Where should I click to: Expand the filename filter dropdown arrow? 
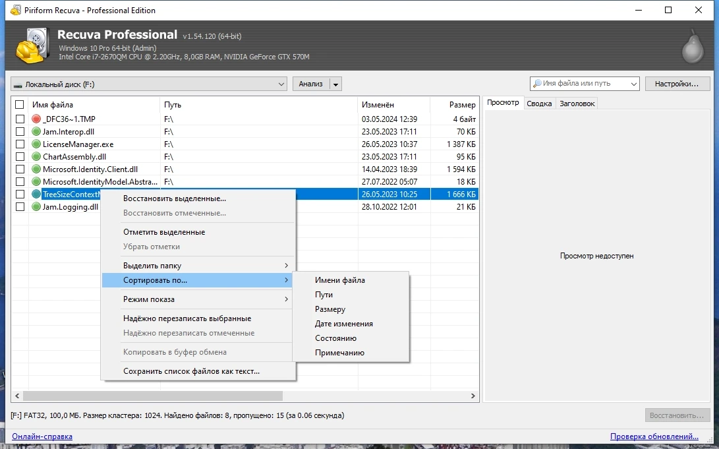pyautogui.click(x=634, y=84)
